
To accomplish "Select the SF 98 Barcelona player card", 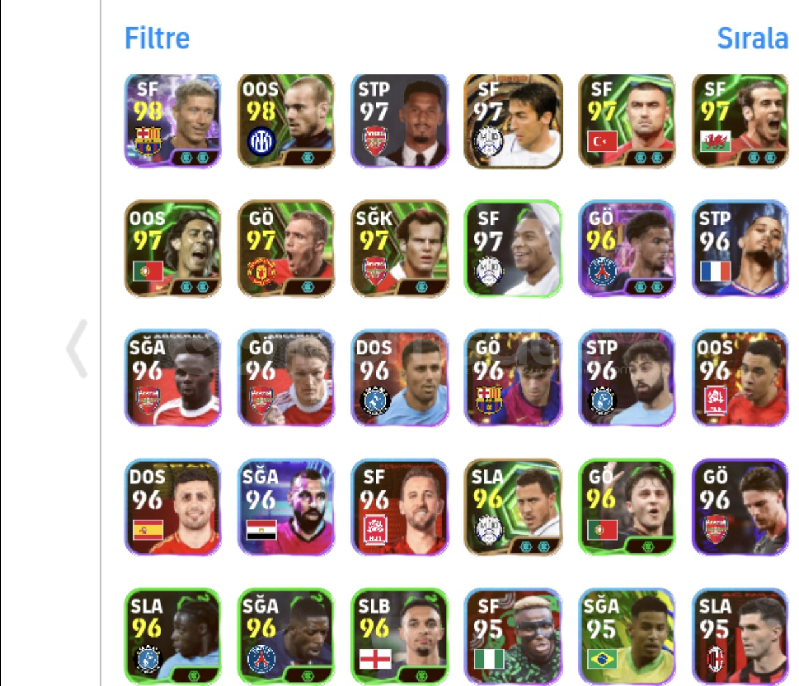I will click(173, 121).
